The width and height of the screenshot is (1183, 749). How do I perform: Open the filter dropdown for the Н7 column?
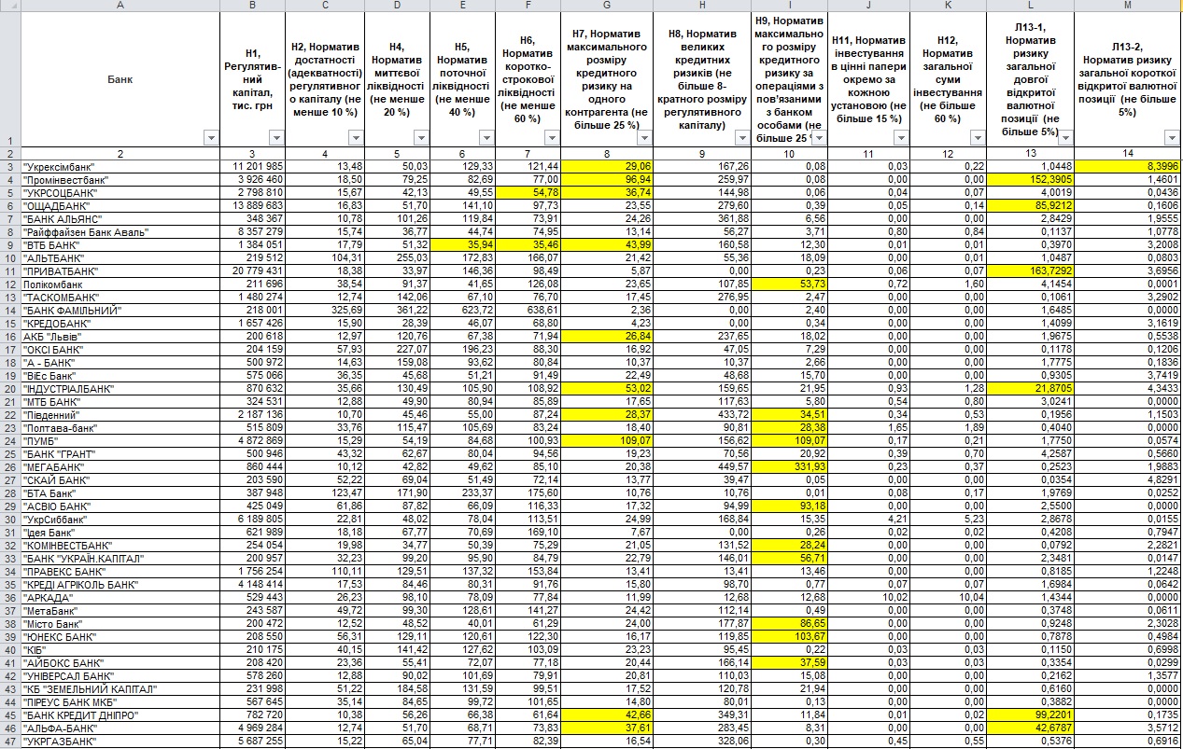(x=645, y=138)
